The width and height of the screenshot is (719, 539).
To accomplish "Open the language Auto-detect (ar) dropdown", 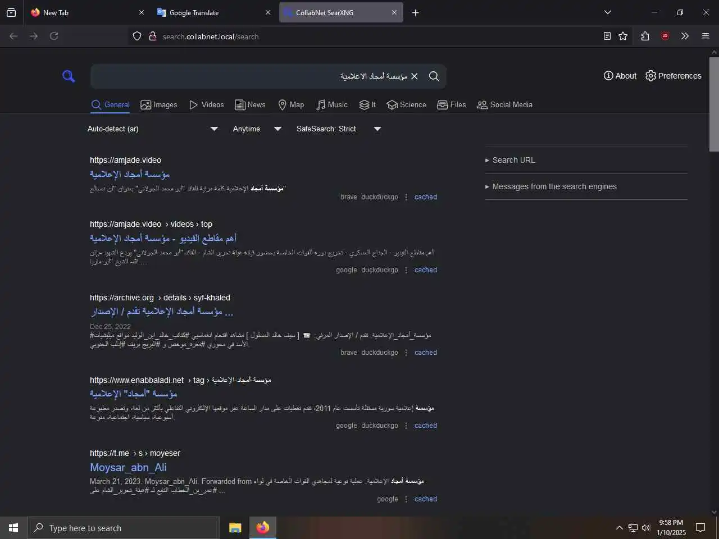I will pyautogui.click(x=153, y=129).
